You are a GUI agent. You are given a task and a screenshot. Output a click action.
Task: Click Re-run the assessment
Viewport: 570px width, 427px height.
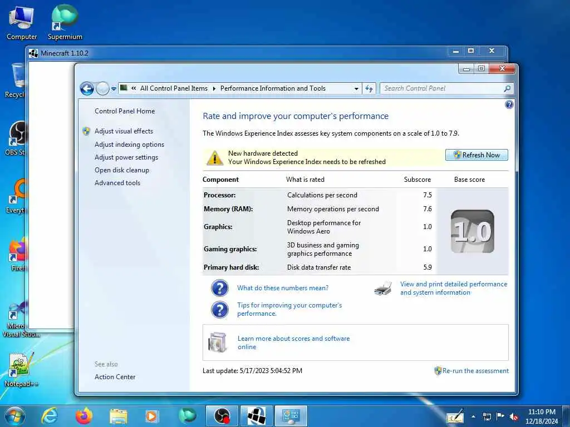(x=475, y=371)
